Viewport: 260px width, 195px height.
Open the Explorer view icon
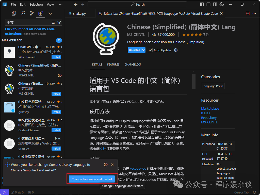click(x=14, y=13)
